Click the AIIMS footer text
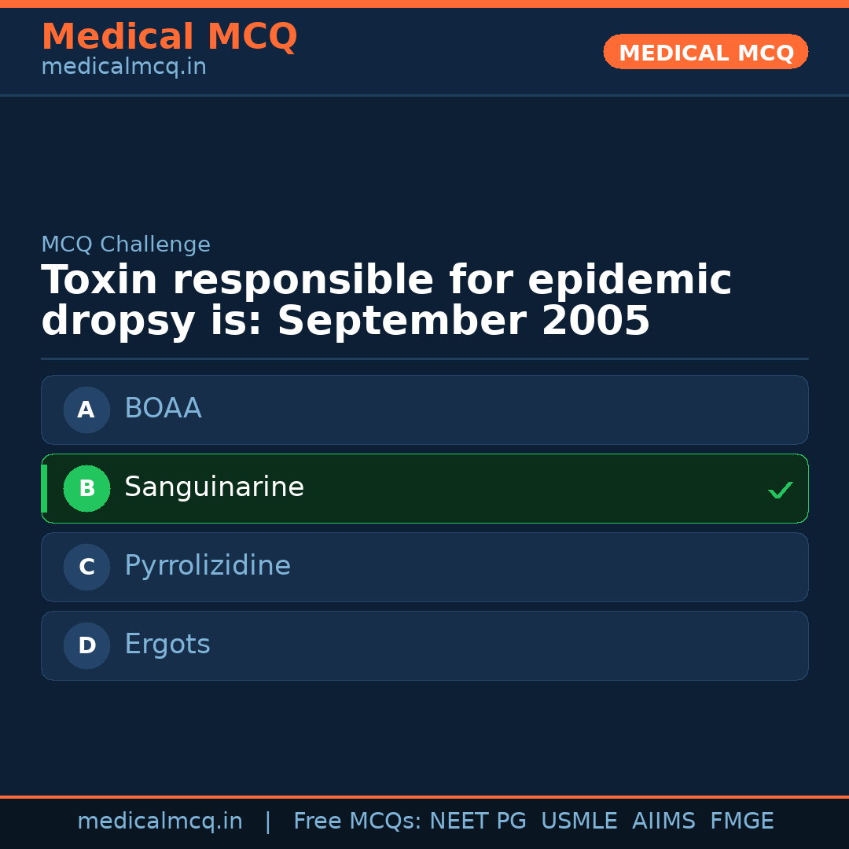 (x=663, y=821)
